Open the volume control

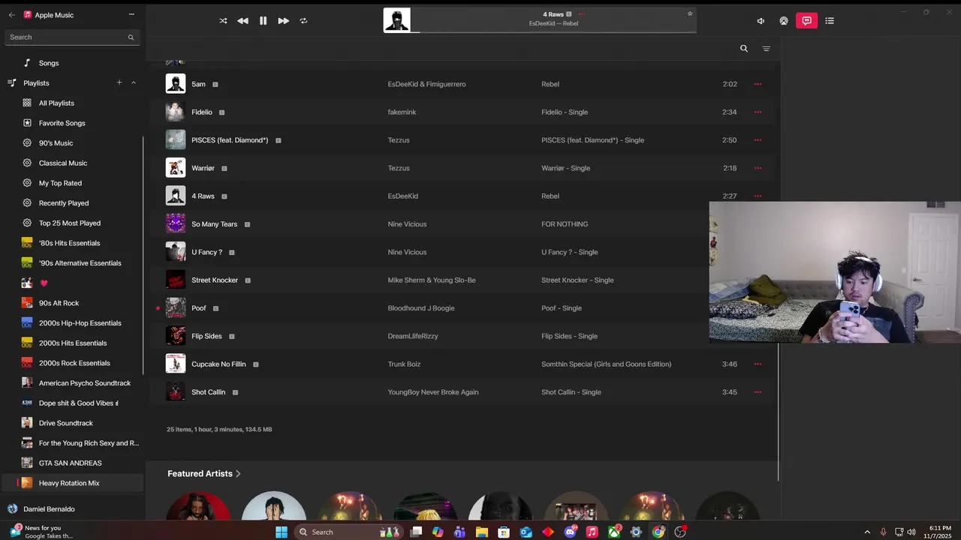pyautogui.click(x=761, y=21)
